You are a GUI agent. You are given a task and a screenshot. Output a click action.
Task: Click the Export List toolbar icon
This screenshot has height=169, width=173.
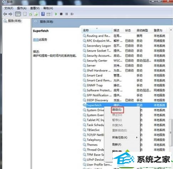click(36, 14)
